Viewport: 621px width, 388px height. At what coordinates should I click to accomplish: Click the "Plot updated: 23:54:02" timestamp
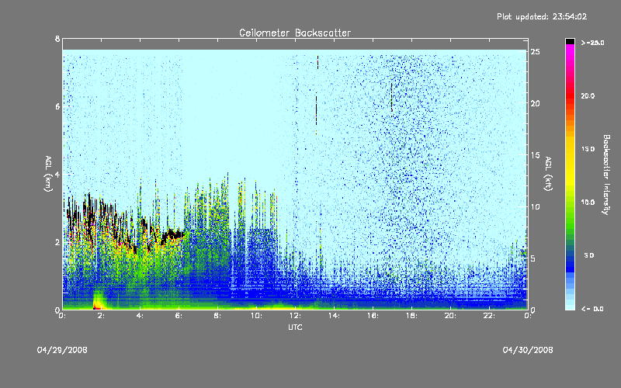click(542, 16)
